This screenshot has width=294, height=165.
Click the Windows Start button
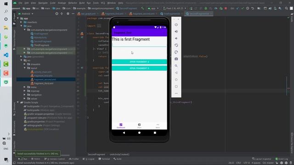coord(6,4)
